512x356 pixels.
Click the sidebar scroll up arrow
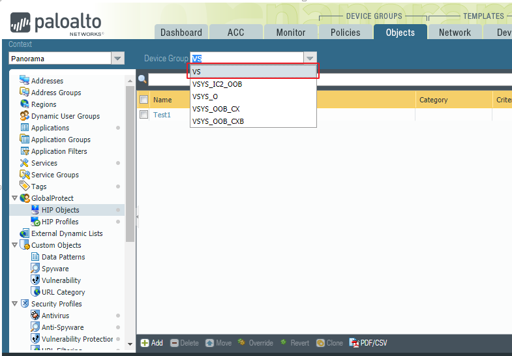130,81
